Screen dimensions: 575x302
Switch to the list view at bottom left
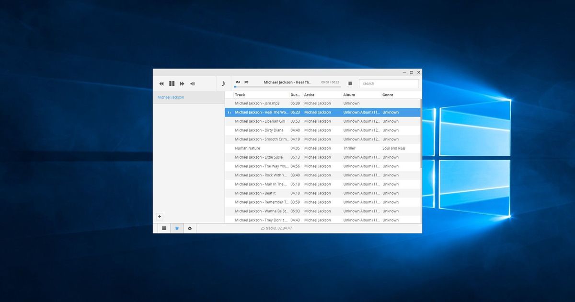tap(164, 228)
